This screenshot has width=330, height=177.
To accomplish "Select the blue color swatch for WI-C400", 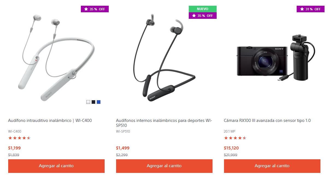I will (x=99, y=102).
